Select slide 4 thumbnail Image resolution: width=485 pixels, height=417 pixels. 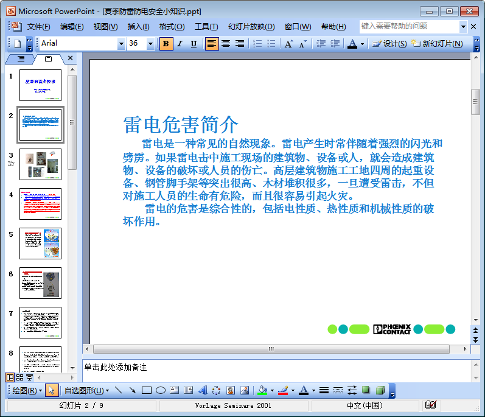tap(41, 204)
